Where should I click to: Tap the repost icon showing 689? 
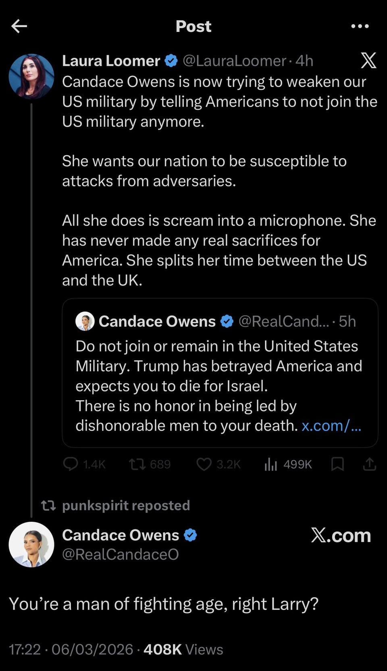(x=137, y=464)
